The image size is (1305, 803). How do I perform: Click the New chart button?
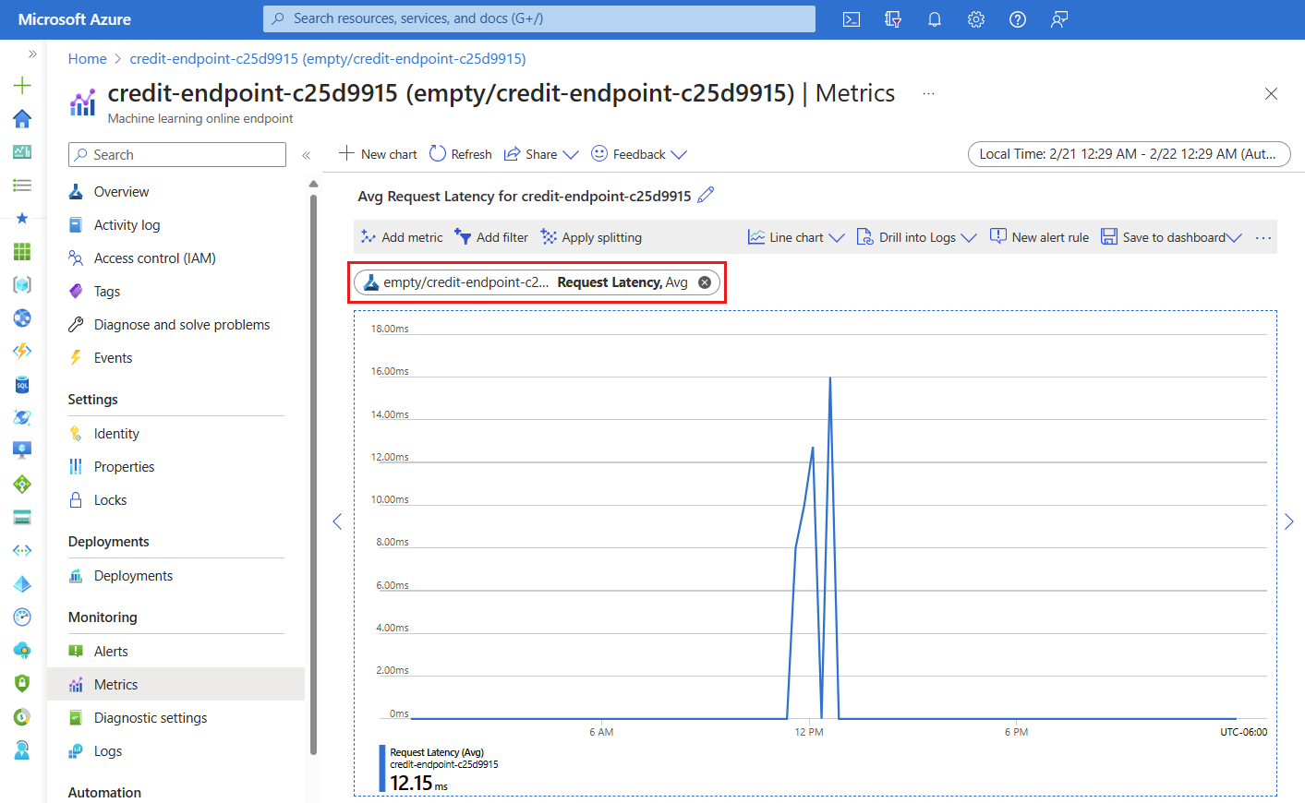click(x=379, y=154)
